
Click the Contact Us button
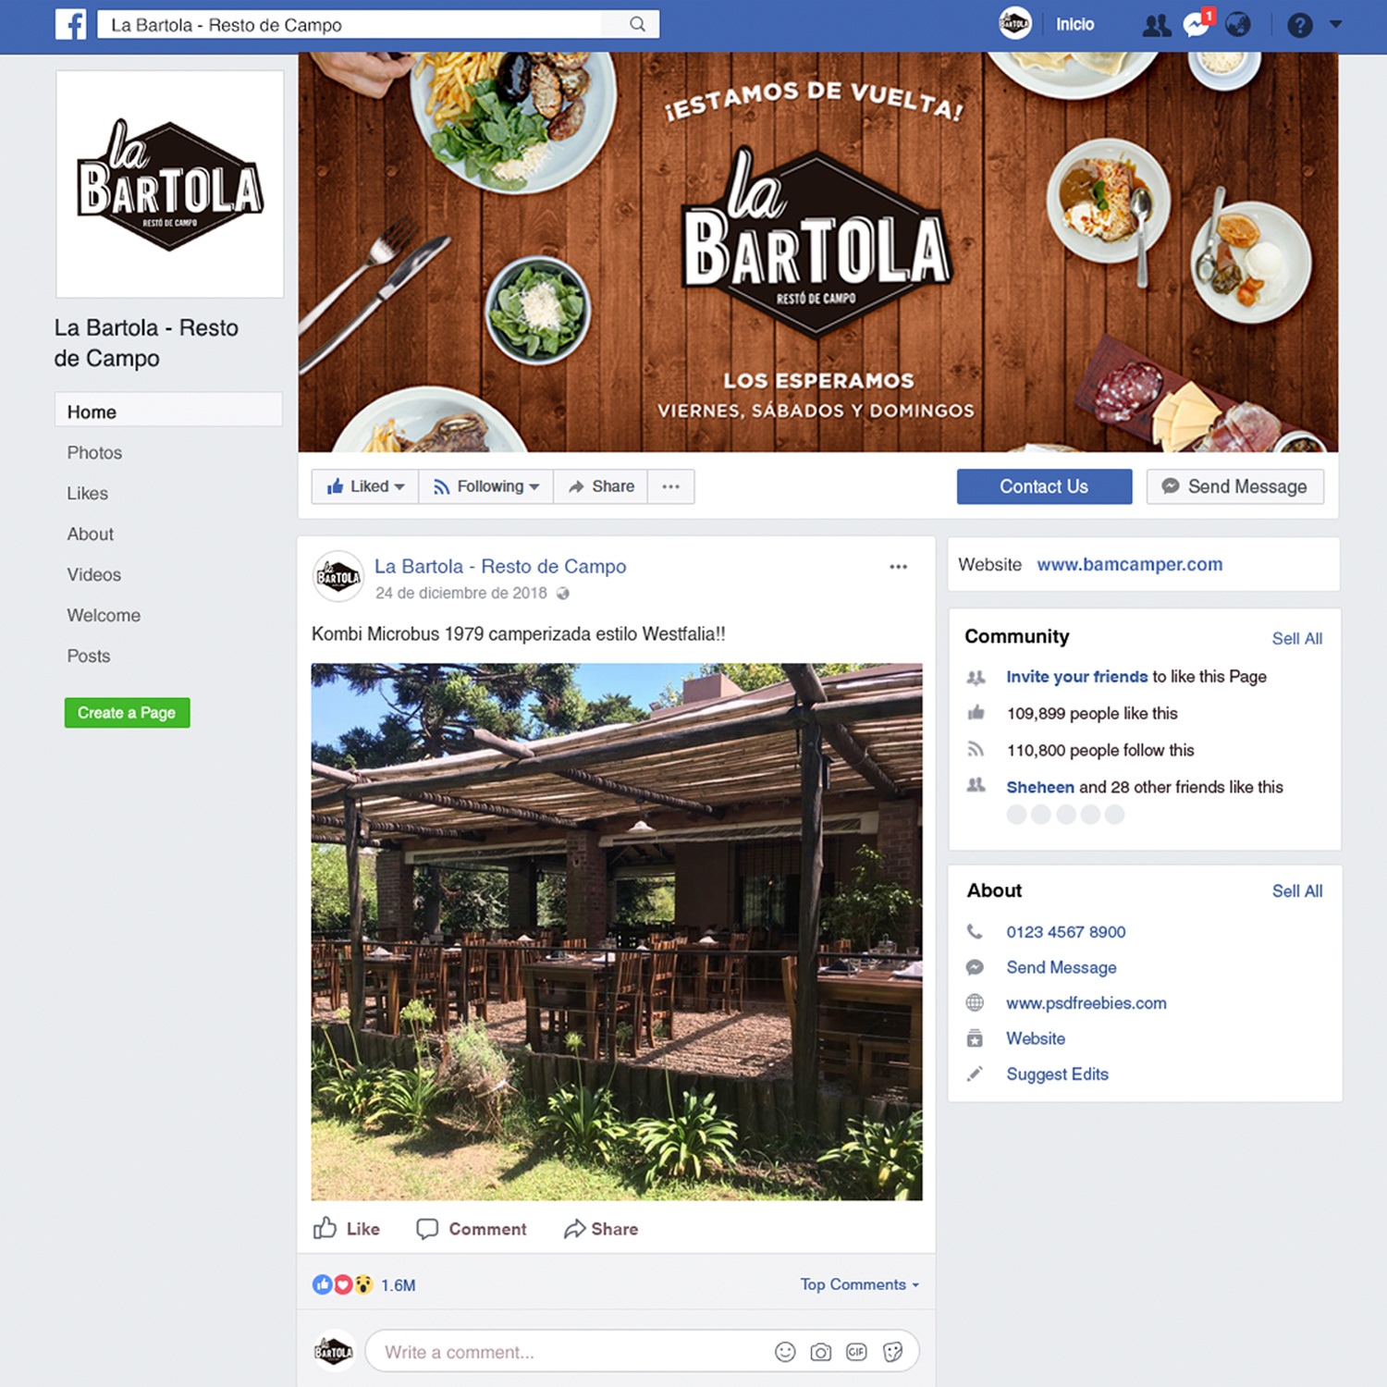(x=1044, y=486)
